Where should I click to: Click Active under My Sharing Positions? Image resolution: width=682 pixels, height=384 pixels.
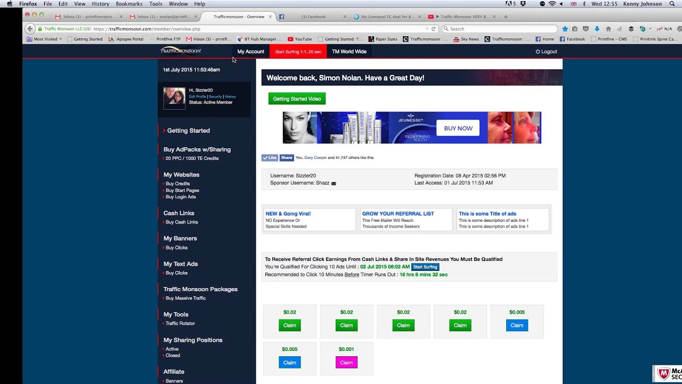[x=172, y=349]
